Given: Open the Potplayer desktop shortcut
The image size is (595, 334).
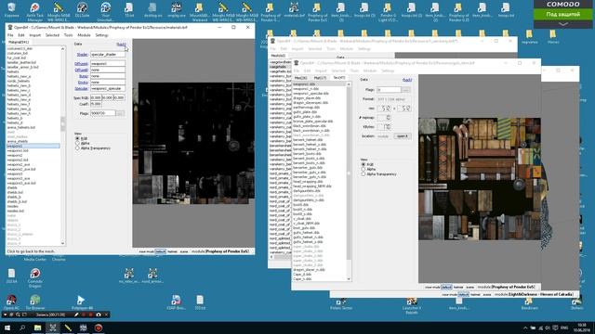Looking at the screenshot, I should 82,302.
